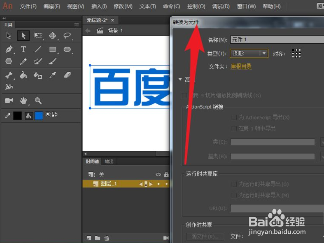Select the Zoom magnifier tool
This screenshot has width=324, height=243.
[38, 101]
